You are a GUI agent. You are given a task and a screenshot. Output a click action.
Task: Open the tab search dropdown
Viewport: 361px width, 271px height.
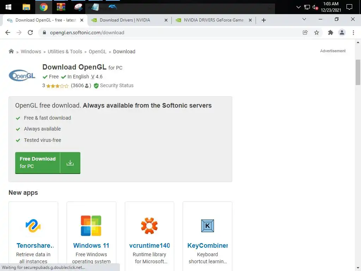[304, 19]
